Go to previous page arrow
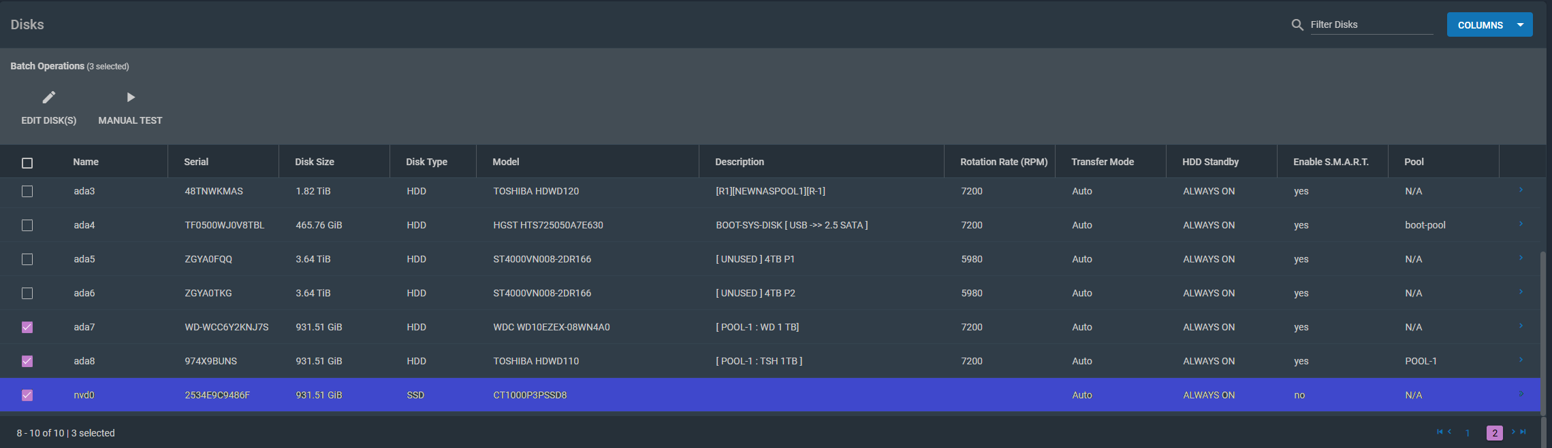This screenshot has width=1552, height=448. (x=1449, y=432)
